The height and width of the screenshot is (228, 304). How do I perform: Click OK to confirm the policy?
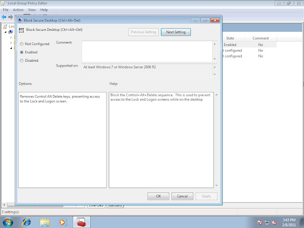point(158,196)
